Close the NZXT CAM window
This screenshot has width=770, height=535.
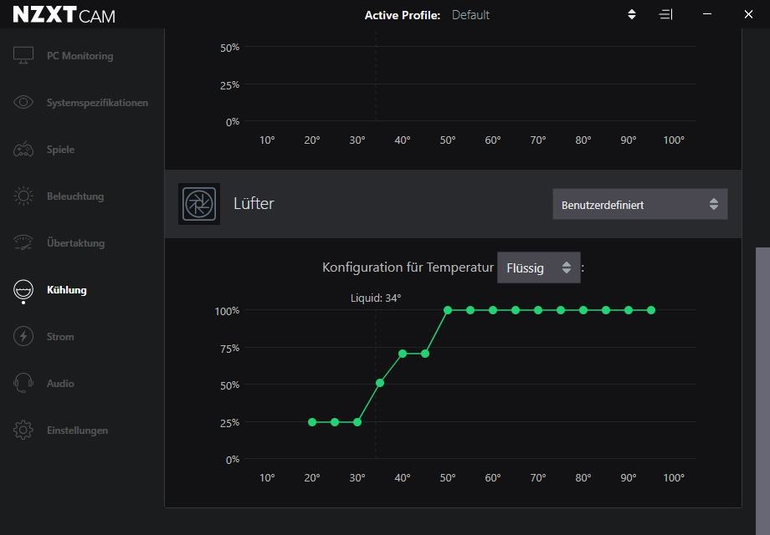(748, 14)
